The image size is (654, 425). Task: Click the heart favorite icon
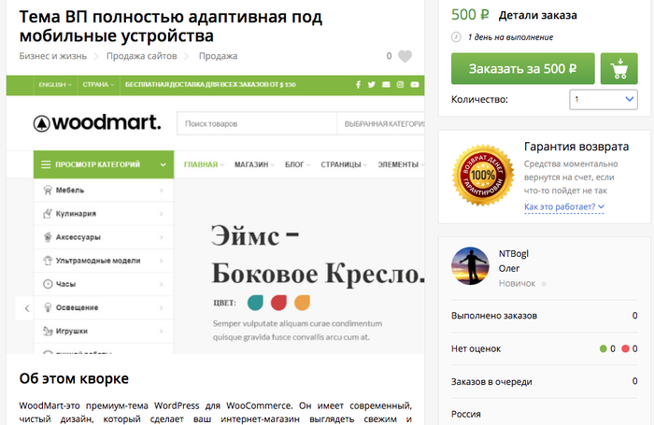[x=405, y=56]
